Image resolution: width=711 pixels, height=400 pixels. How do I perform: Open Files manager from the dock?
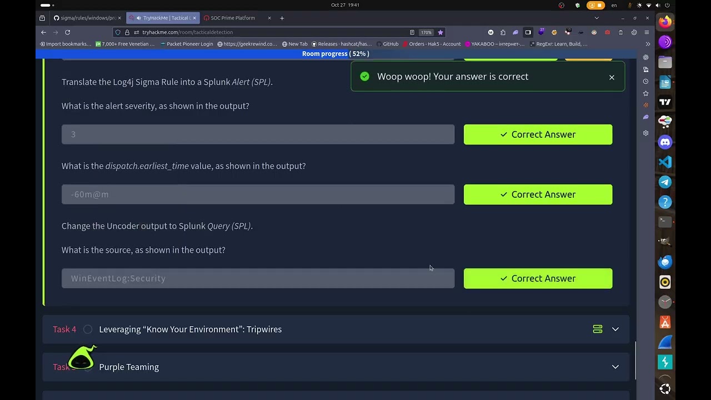[x=665, y=62]
